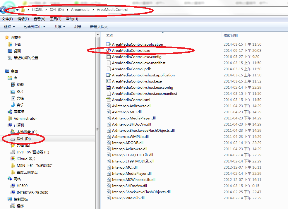
Task: Click the 刻录 toolbar button
Action: tap(78, 27)
